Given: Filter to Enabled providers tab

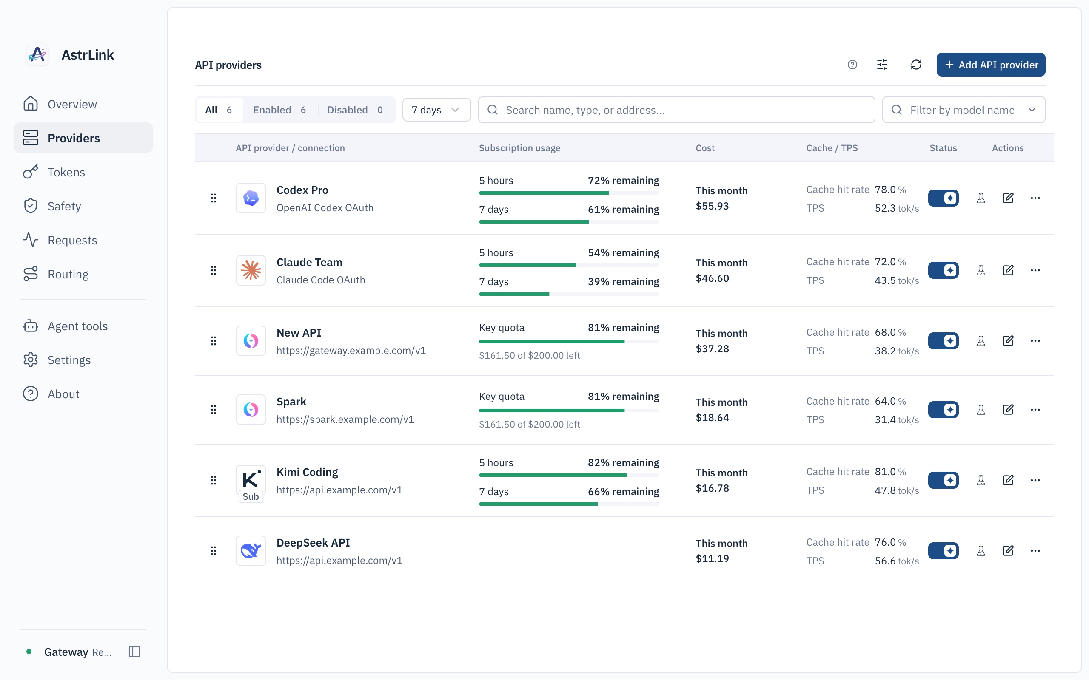Looking at the screenshot, I should point(280,110).
